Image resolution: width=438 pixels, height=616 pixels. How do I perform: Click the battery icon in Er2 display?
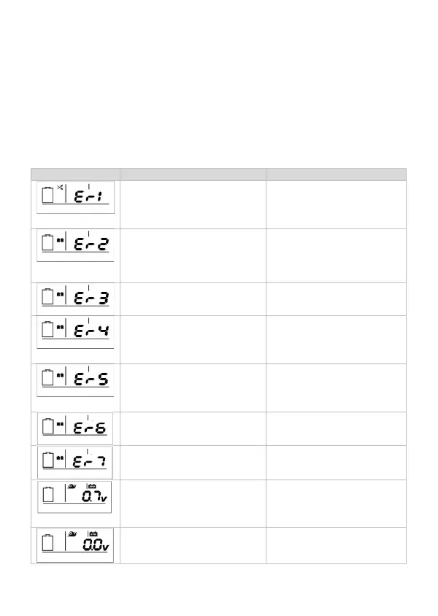click(x=49, y=243)
